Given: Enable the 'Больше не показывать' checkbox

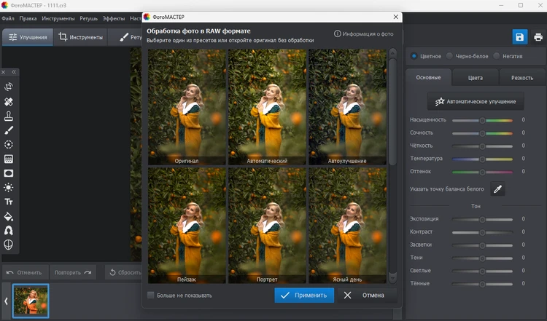Looking at the screenshot, I should pos(151,296).
